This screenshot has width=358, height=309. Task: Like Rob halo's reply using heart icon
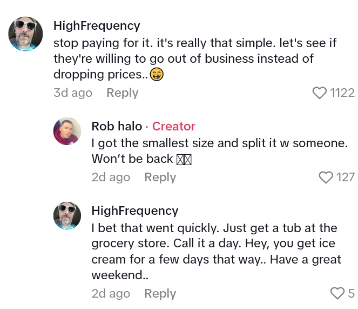coord(326,177)
